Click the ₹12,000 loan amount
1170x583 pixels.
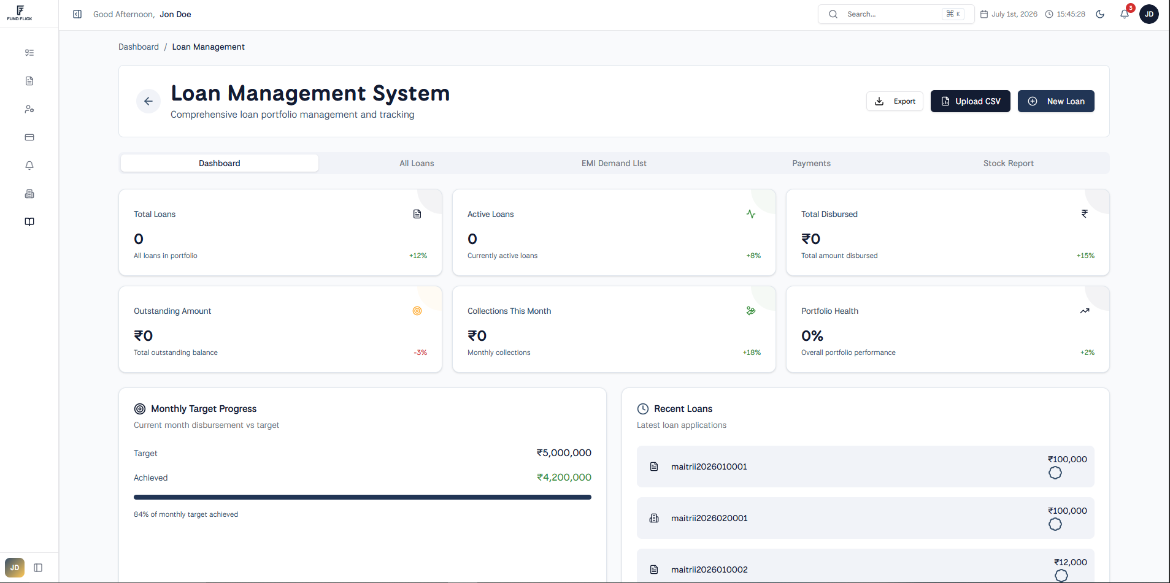[x=1071, y=562]
